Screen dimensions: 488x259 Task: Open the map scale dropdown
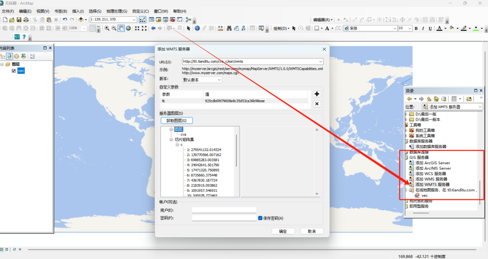134,20
